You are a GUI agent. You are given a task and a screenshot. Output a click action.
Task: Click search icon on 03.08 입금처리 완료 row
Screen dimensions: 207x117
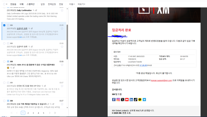(29, 47)
